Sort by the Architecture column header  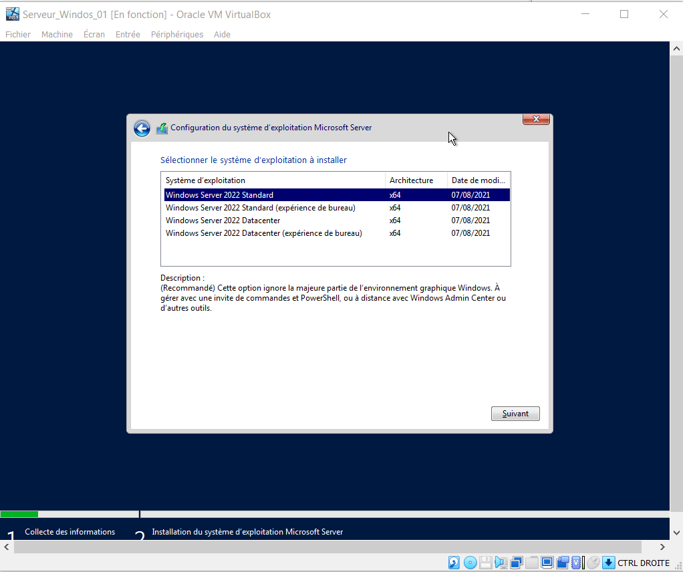[411, 180]
